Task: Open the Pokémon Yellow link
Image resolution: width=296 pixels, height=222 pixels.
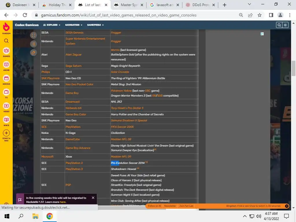Action: tap(121, 90)
